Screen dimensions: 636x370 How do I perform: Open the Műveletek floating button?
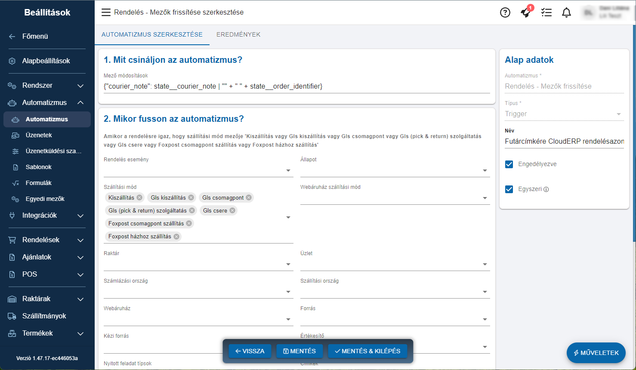pos(596,353)
